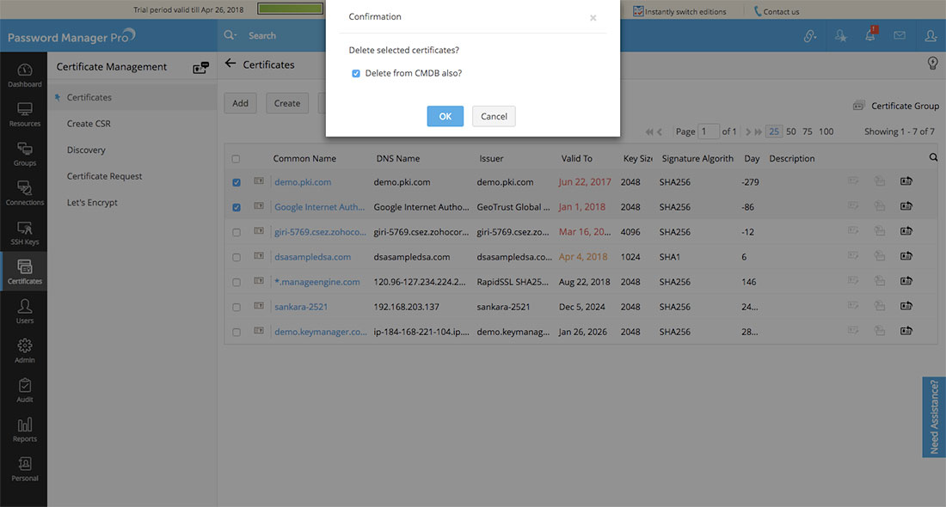Sort by Valid To column header
This screenshot has width=946, height=507.
click(577, 159)
